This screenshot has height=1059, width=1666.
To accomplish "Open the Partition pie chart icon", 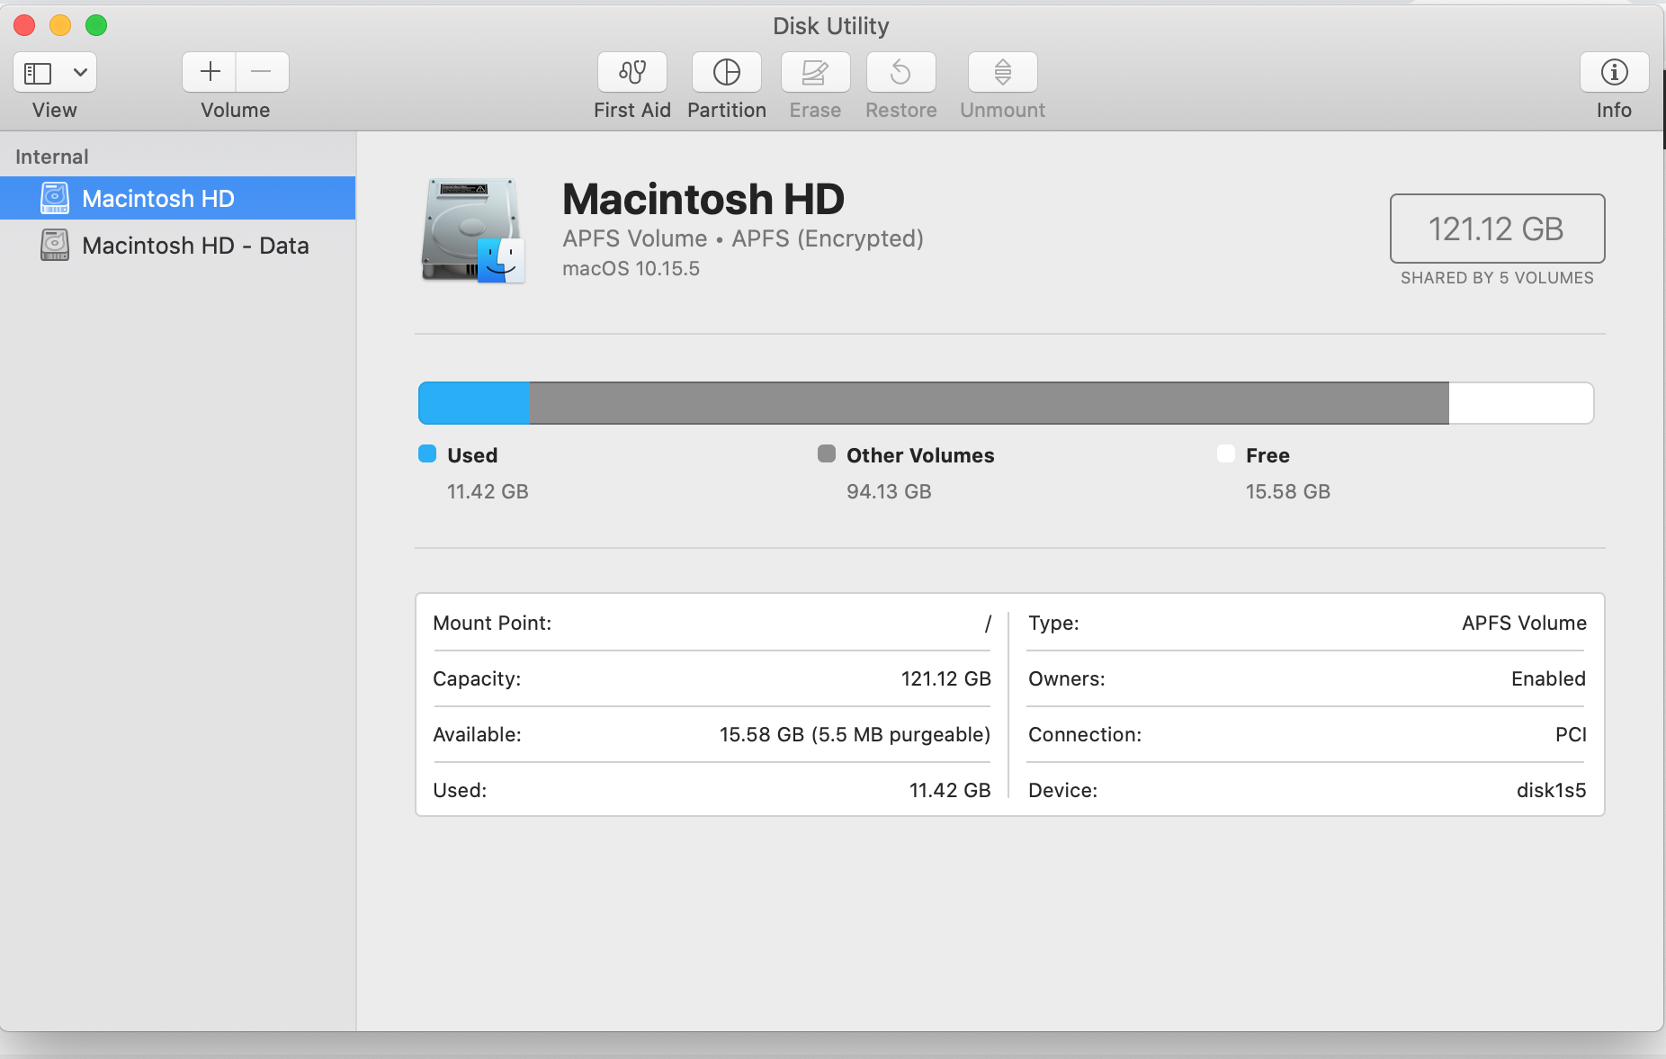I will 727,72.
